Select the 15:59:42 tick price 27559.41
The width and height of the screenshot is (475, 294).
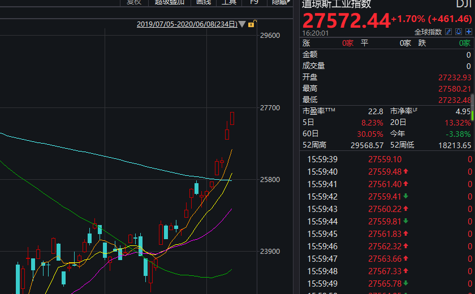click(385, 197)
